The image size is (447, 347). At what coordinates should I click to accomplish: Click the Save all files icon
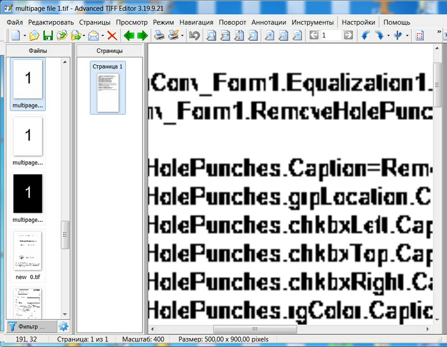[62, 36]
